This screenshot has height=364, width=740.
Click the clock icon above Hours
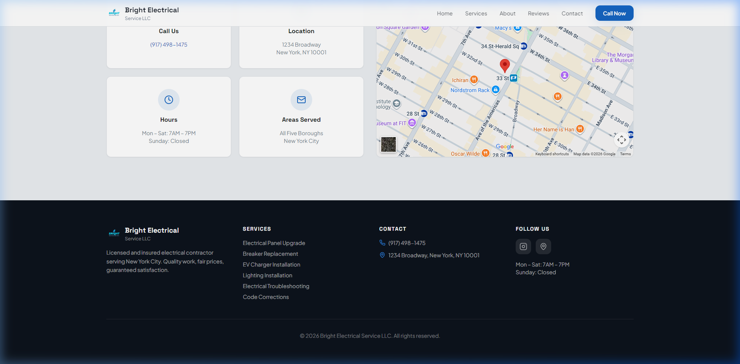169,100
